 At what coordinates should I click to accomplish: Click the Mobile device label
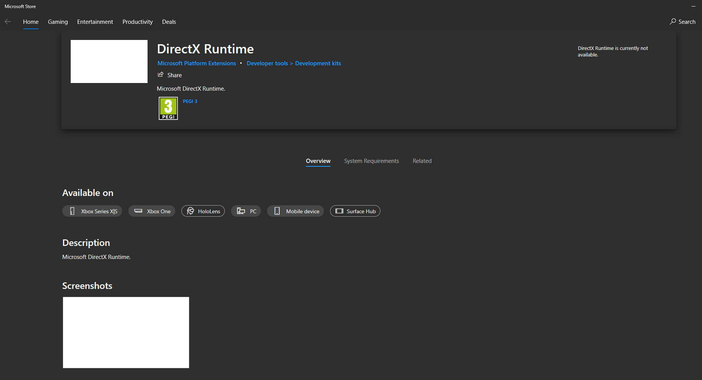pos(303,211)
